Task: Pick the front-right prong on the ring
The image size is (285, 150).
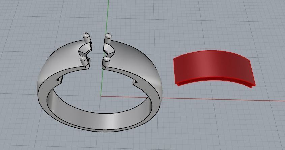Action: point(106,61)
